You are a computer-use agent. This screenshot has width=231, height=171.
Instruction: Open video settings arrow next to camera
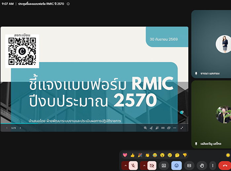point(144,166)
